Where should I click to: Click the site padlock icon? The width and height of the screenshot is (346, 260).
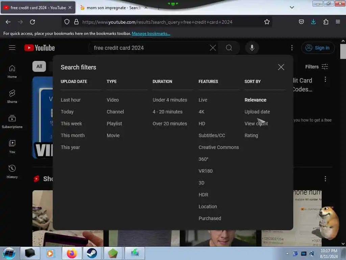(76, 22)
